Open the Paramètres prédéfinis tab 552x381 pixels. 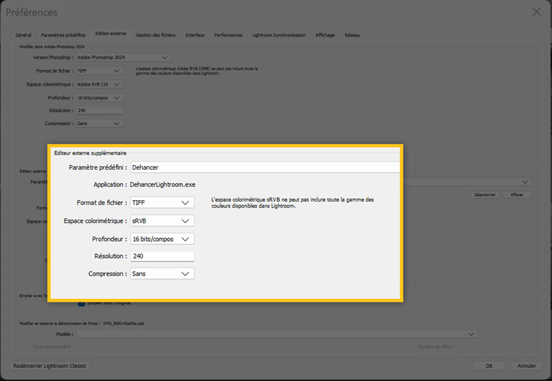point(63,35)
